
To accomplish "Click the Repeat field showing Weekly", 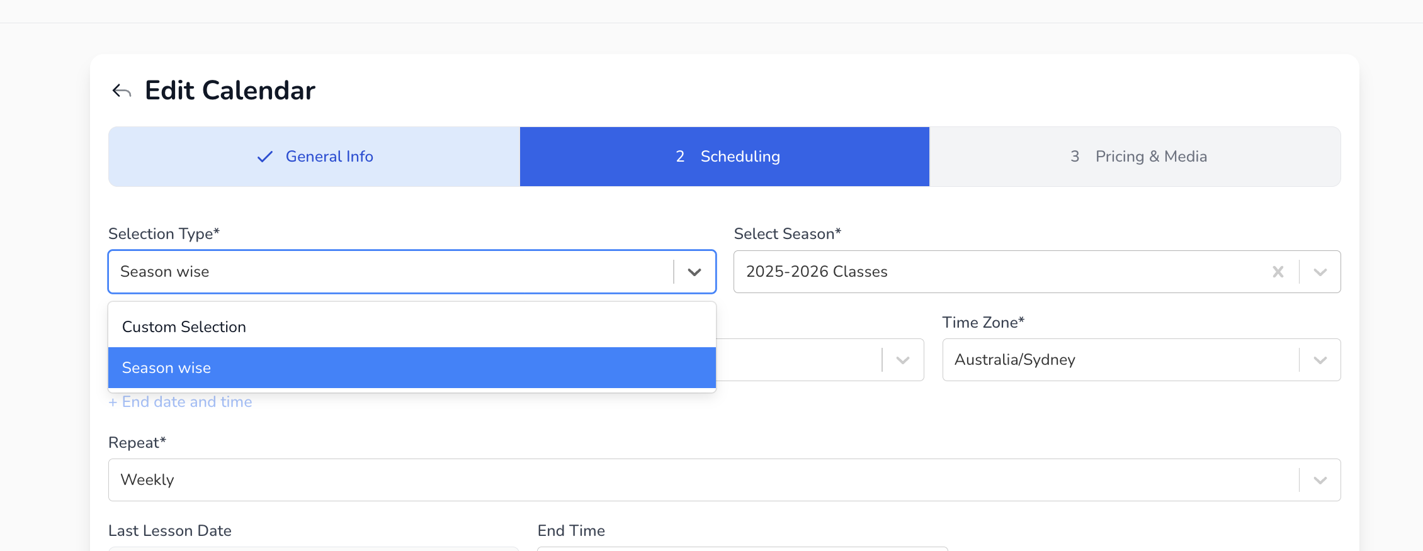I will (699, 480).
